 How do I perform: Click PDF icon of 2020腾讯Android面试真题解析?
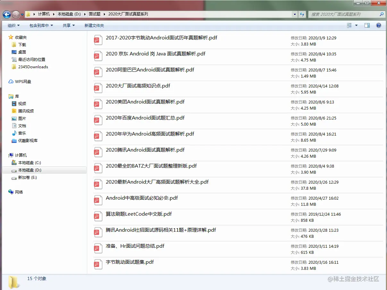[98, 153]
